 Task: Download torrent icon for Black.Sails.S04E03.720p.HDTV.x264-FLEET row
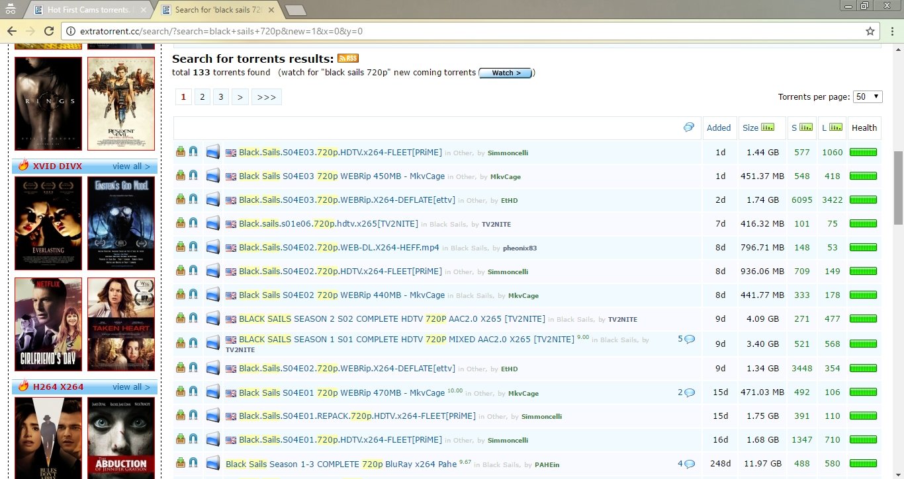pos(180,152)
